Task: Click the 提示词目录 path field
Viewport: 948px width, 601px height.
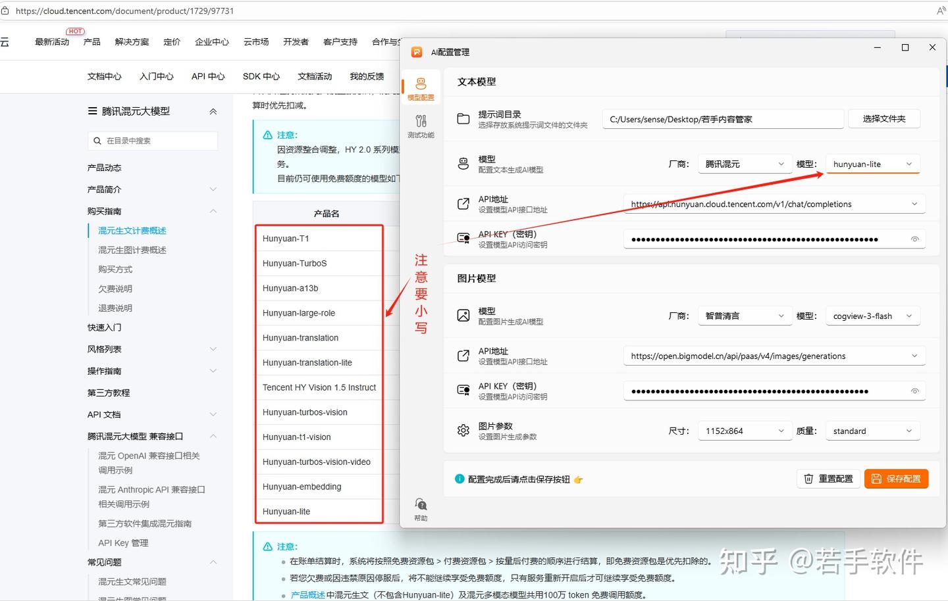Action: tap(723, 119)
